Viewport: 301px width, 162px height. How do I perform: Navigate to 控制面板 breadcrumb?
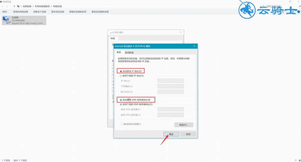coord(27,6)
